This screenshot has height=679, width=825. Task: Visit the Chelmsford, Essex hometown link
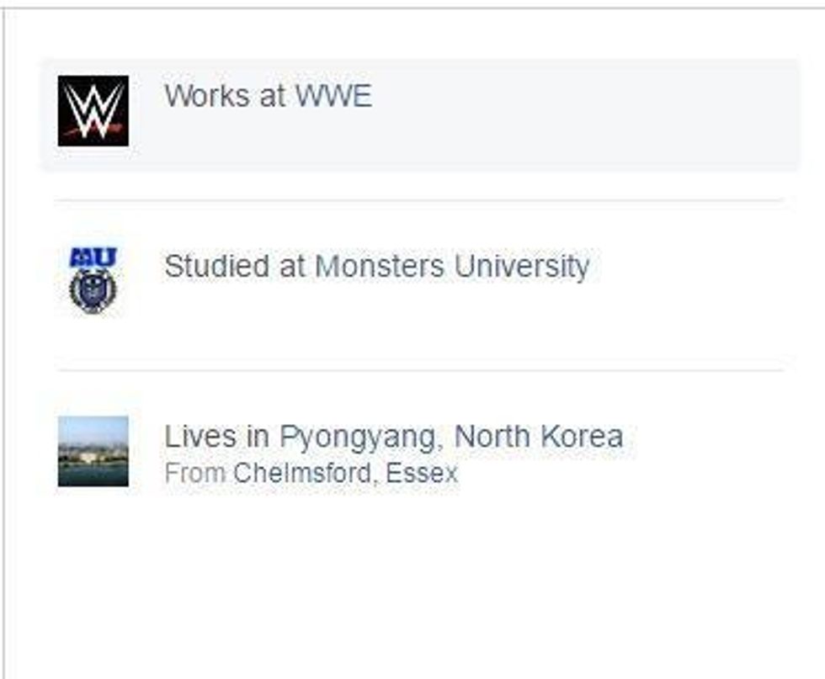click(345, 473)
